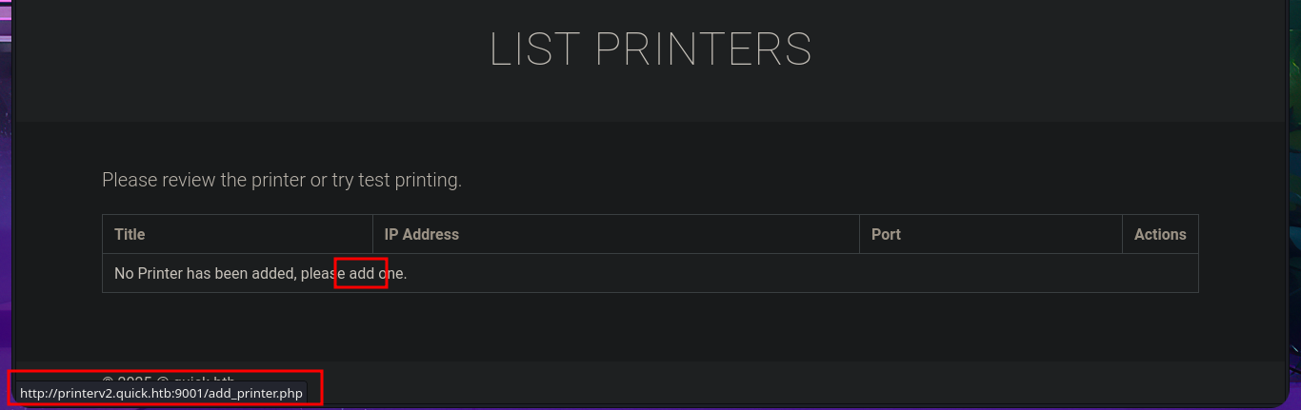Click the status bar URL preview
The height and width of the screenshot is (410, 1301).
[161, 393]
